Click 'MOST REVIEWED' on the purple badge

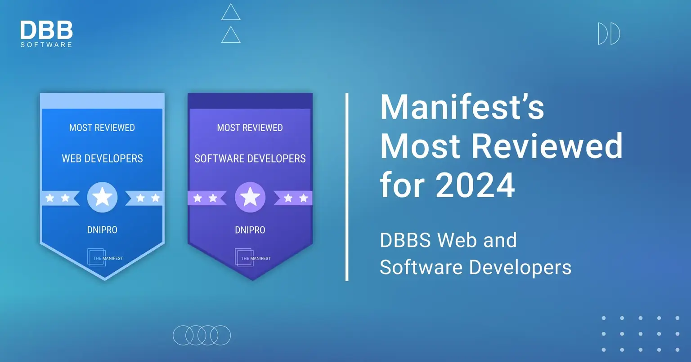250,128
